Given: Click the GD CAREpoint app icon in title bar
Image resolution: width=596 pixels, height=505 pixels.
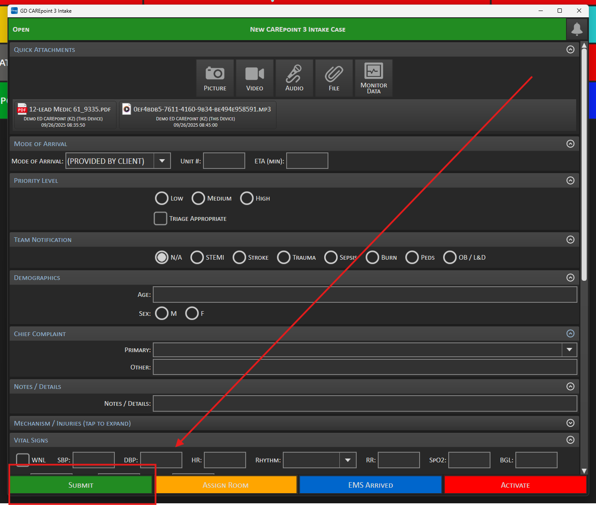Looking at the screenshot, I should coord(14,11).
